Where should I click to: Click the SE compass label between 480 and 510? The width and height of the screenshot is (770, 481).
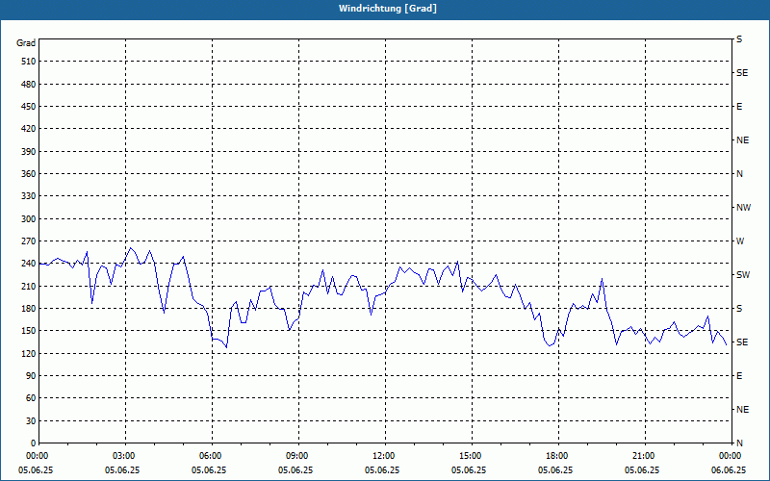(742, 73)
